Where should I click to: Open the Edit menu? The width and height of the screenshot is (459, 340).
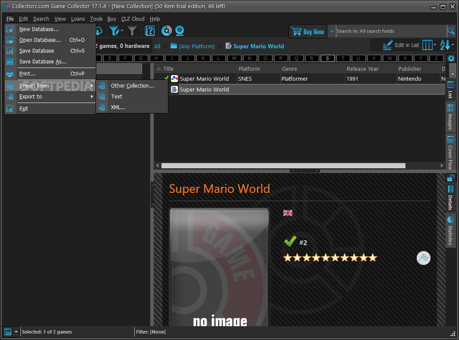pos(23,19)
